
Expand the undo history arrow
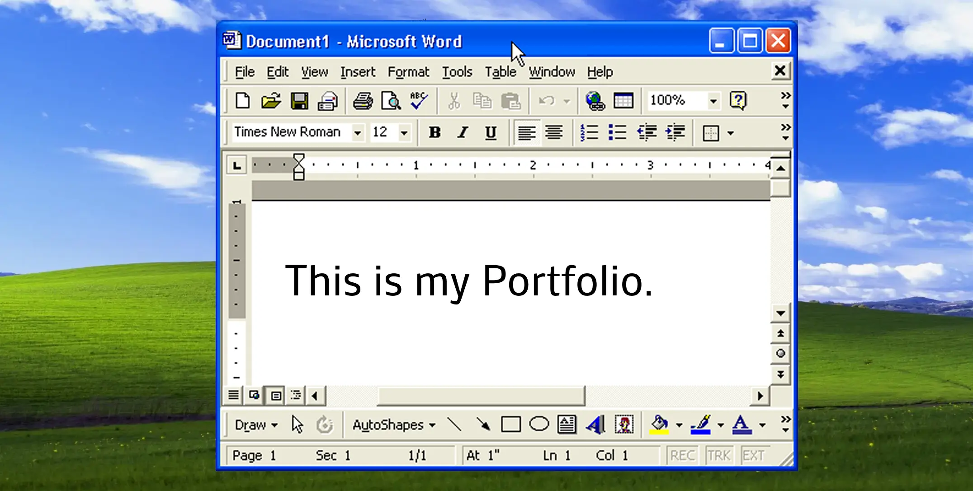tap(567, 101)
